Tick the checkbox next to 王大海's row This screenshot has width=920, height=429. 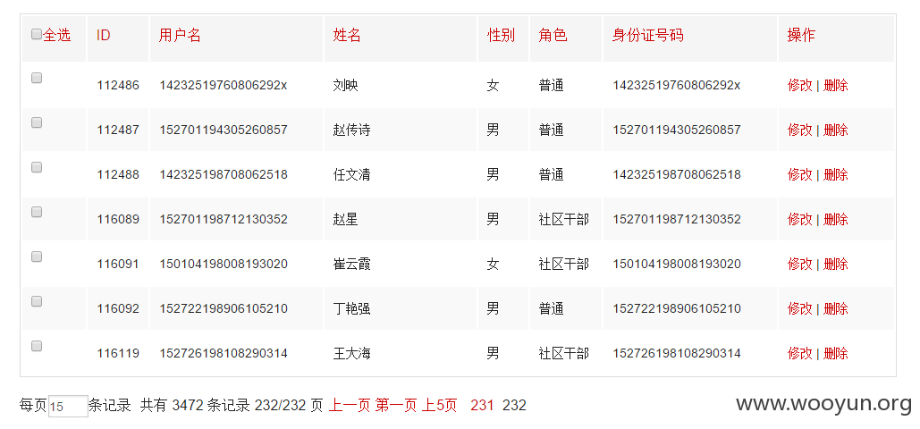(37, 346)
